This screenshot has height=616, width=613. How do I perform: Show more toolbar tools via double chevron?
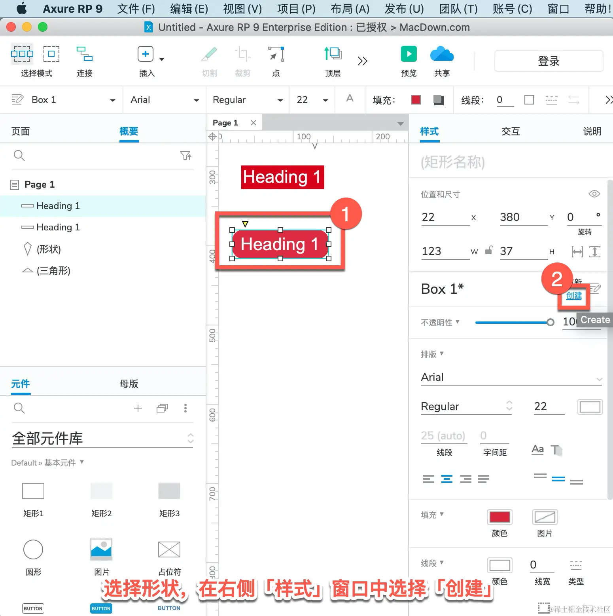point(363,61)
